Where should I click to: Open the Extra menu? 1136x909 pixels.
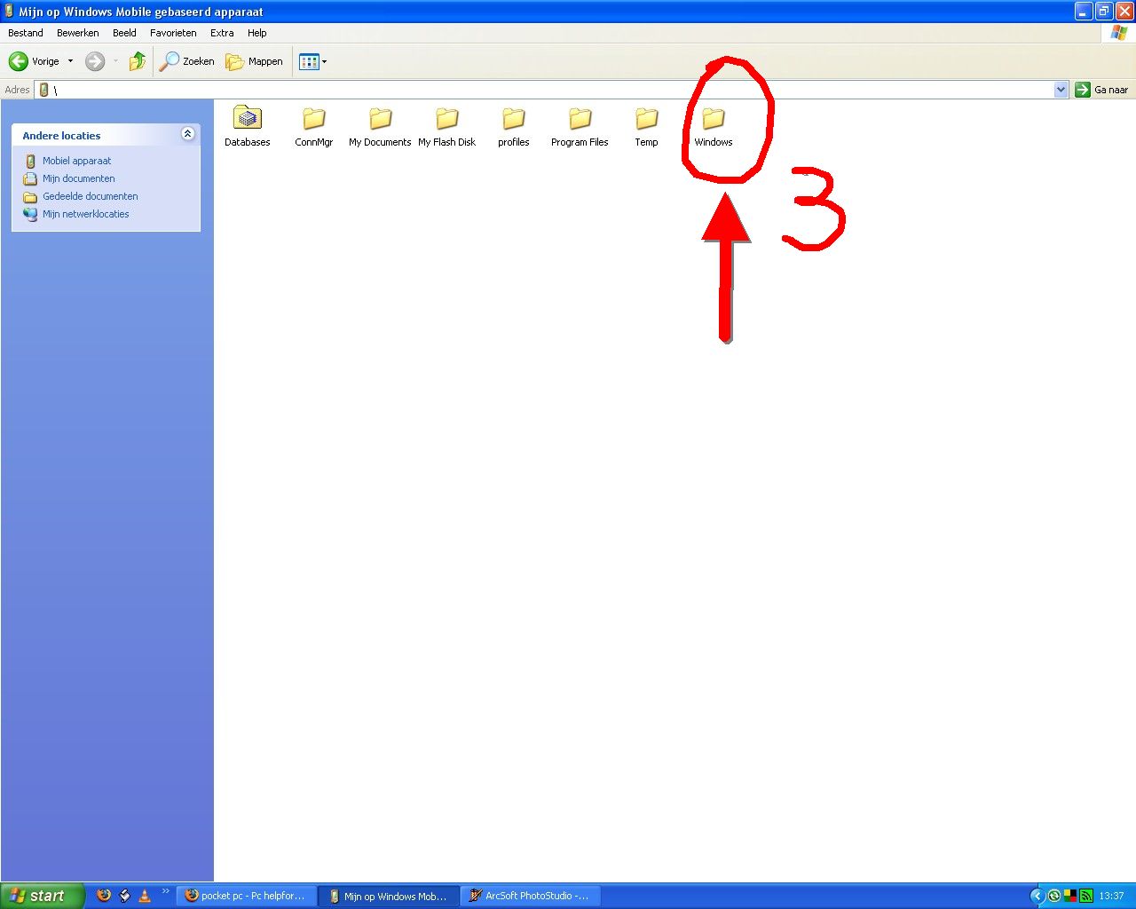(x=222, y=33)
